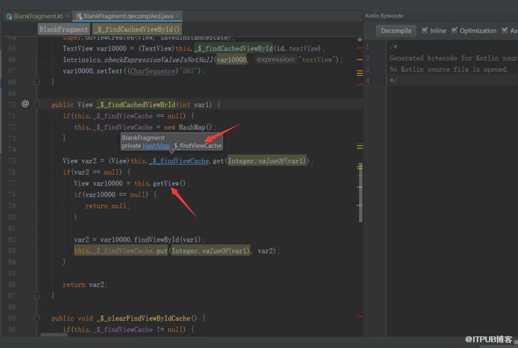Click the Kotlin file icon on BlankFragment.kt tab

point(9,16)
